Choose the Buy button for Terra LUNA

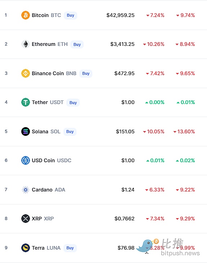coord(70,248)
